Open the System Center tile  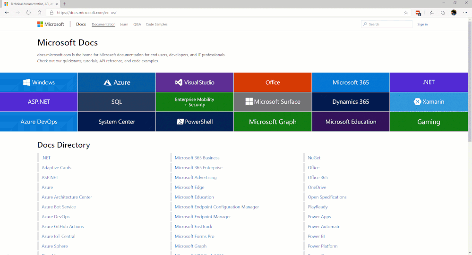(x=117, y=122)
